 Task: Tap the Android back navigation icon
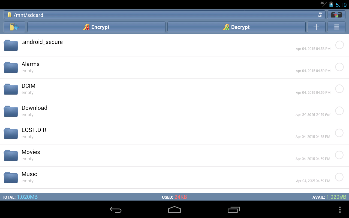pos(116,210)
